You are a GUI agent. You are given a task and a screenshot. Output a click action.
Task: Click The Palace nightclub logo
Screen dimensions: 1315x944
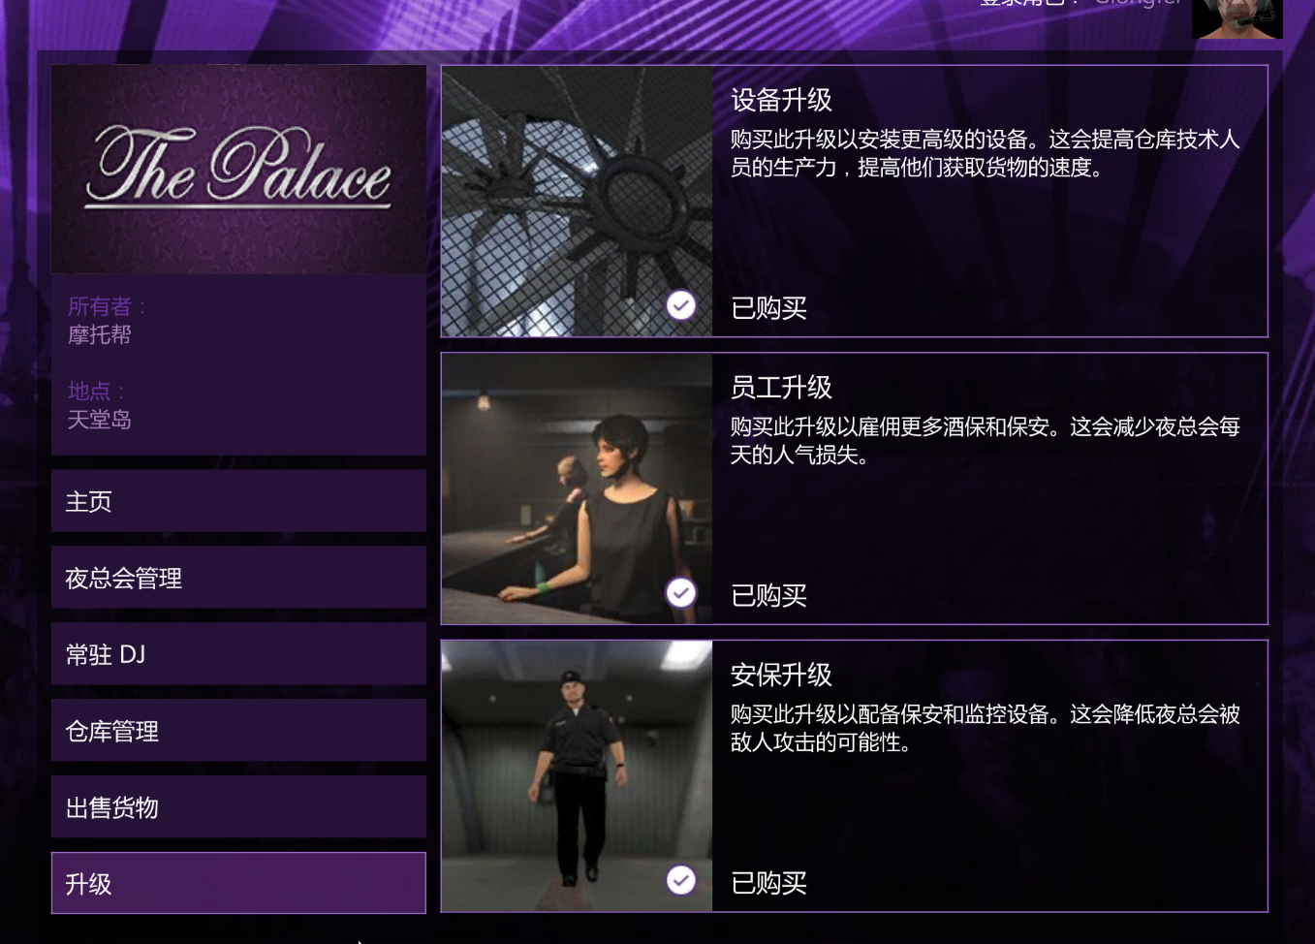(x=238, y=169)
